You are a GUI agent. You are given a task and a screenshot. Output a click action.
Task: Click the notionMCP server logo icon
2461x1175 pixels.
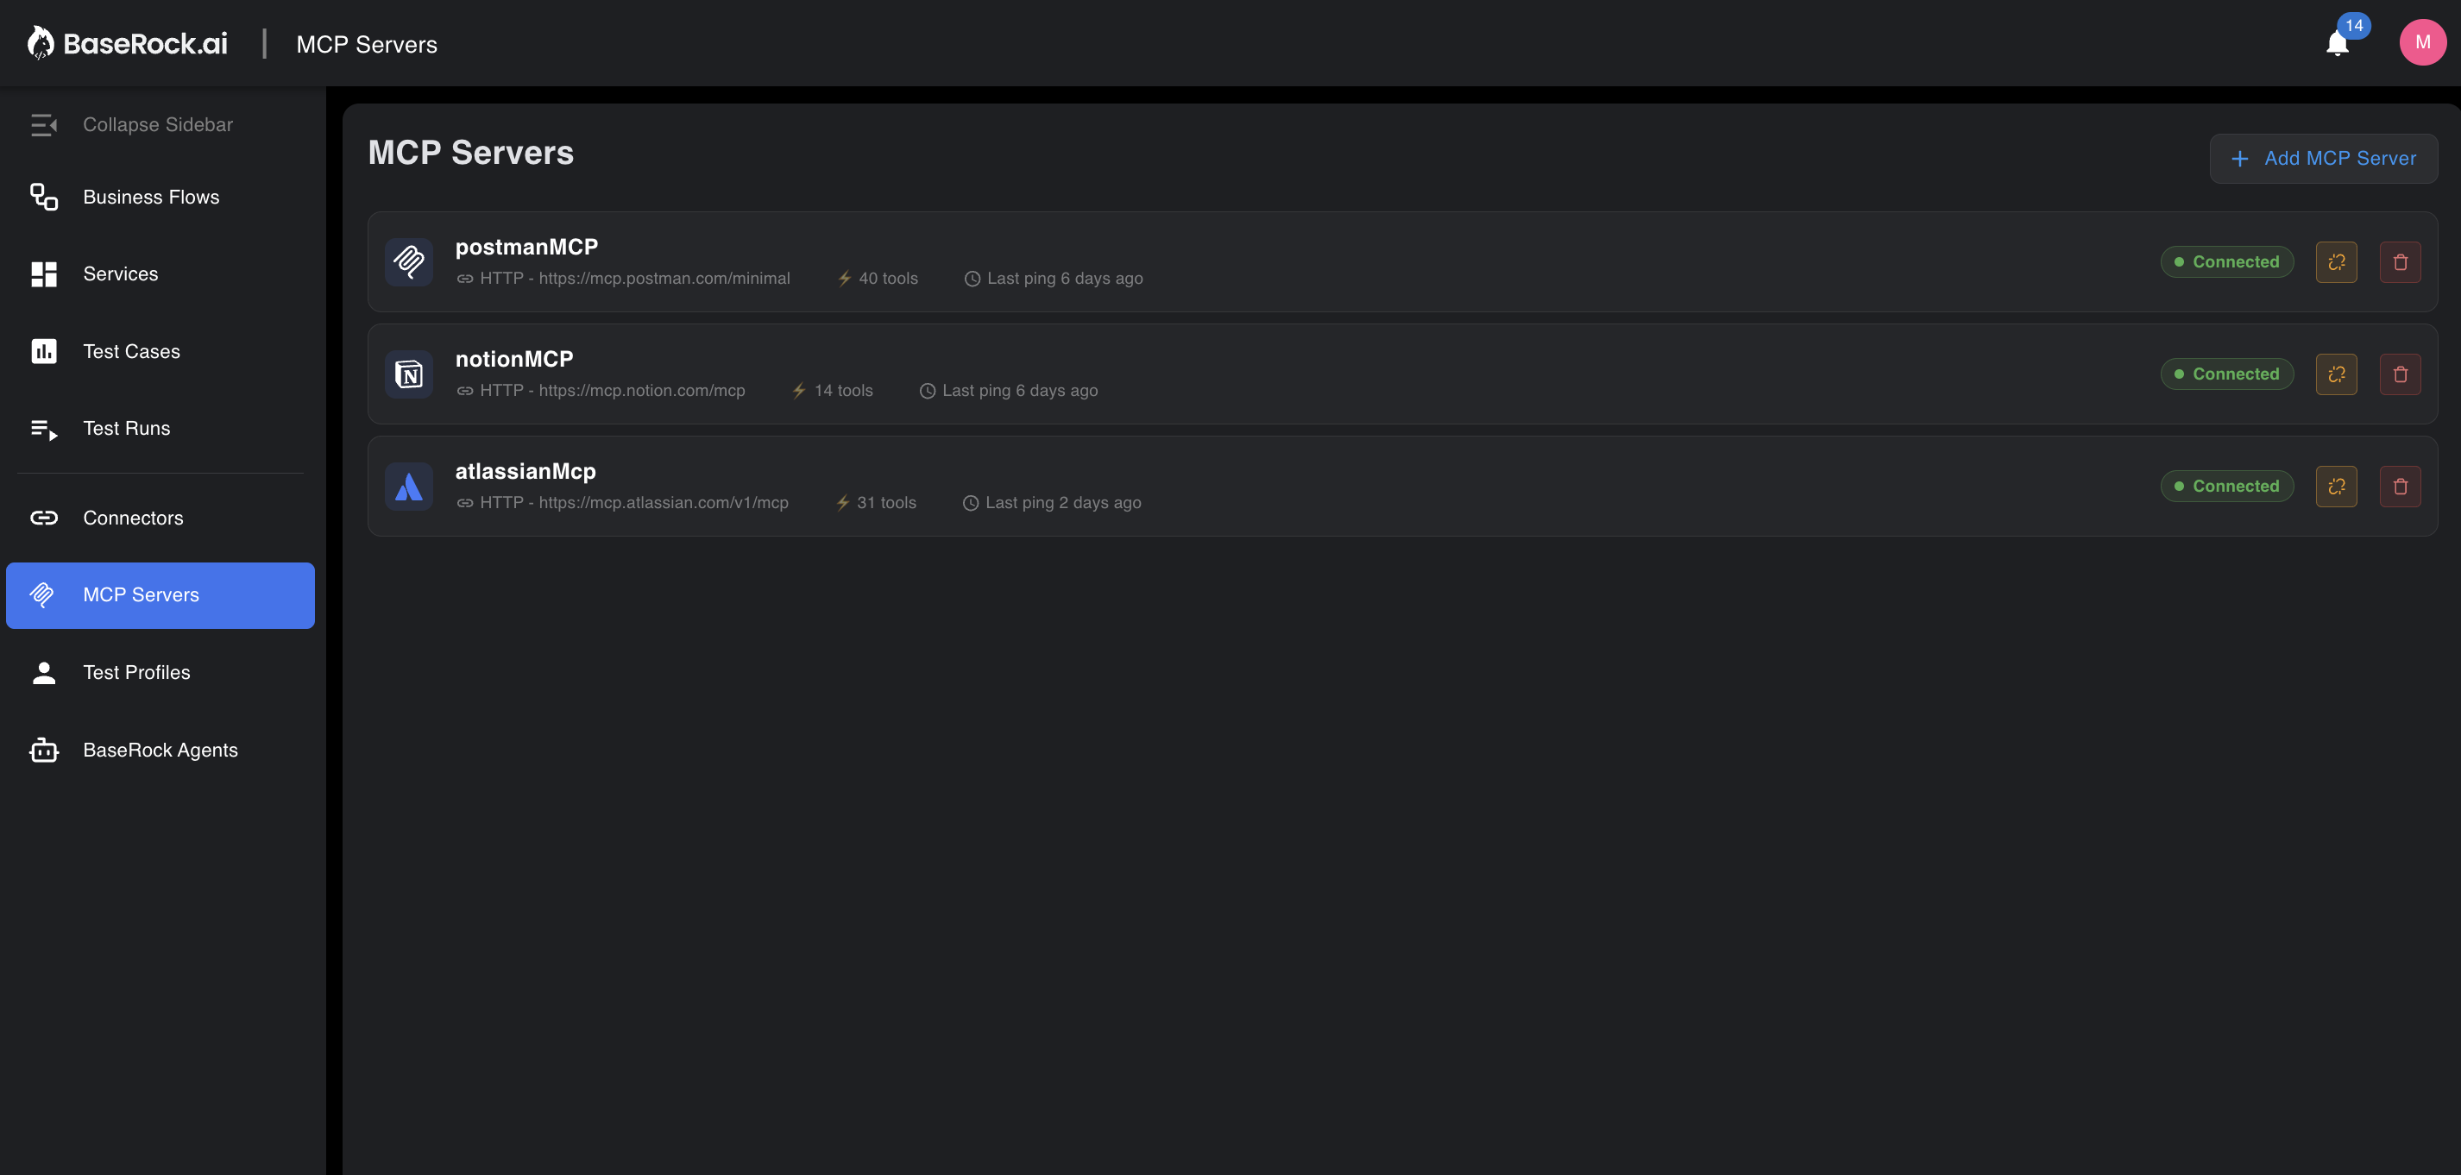coord(409,374)
